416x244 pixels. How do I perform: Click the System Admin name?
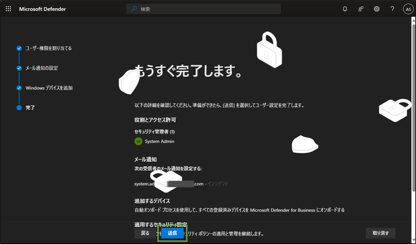[159, 141]
